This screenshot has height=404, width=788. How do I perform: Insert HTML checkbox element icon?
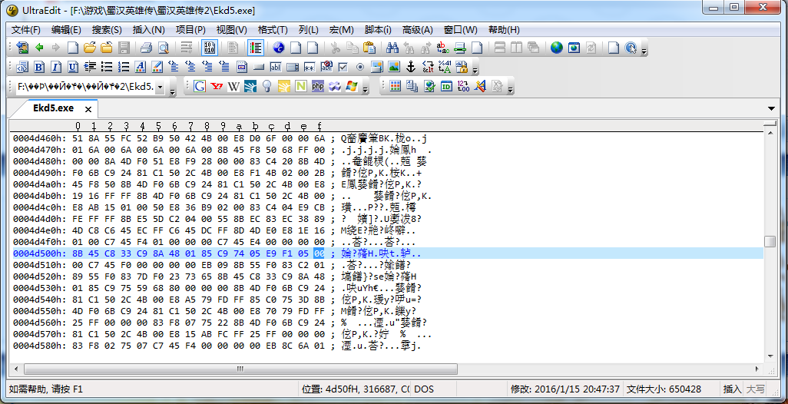[x=343, y=67]
